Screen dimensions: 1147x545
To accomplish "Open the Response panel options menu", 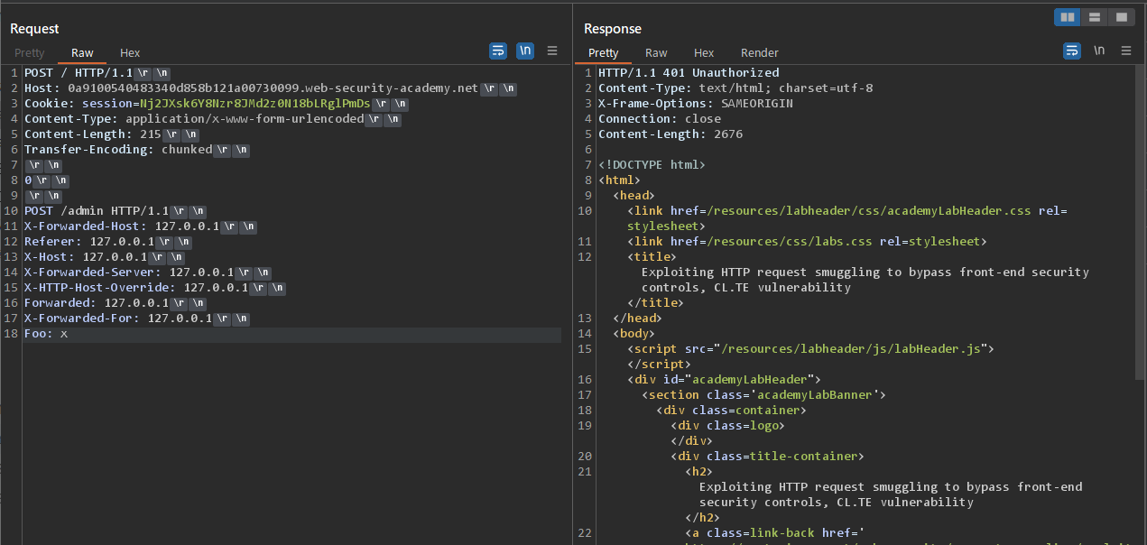I will [1126, 51].
